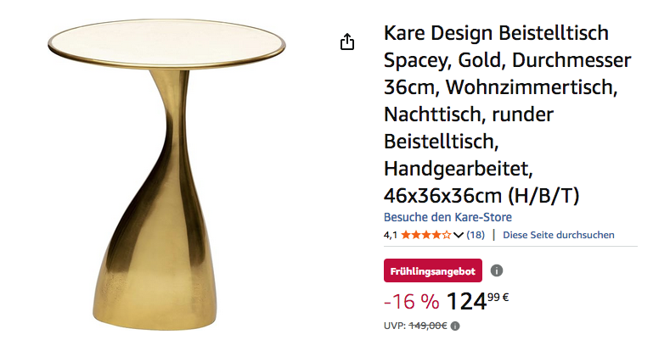Click the empty fifth rating star
The image size is (653, 340).
pos(447,235)
